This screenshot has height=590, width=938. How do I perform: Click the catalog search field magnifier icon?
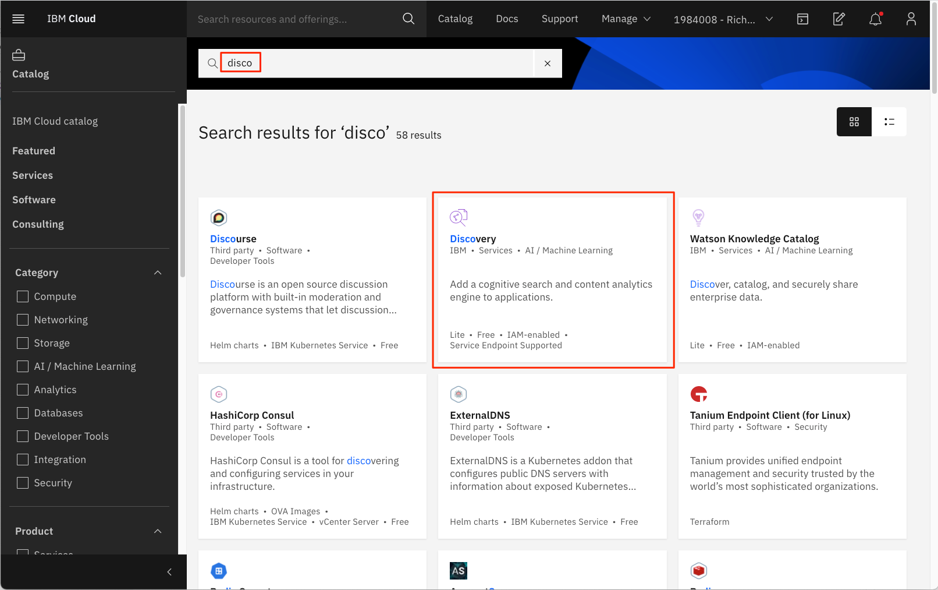click(212, 63)
